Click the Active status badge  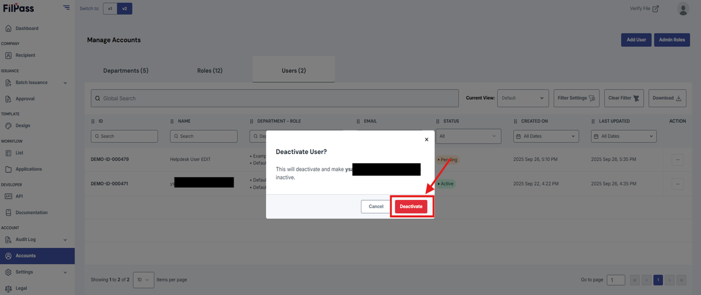point(445,184)
